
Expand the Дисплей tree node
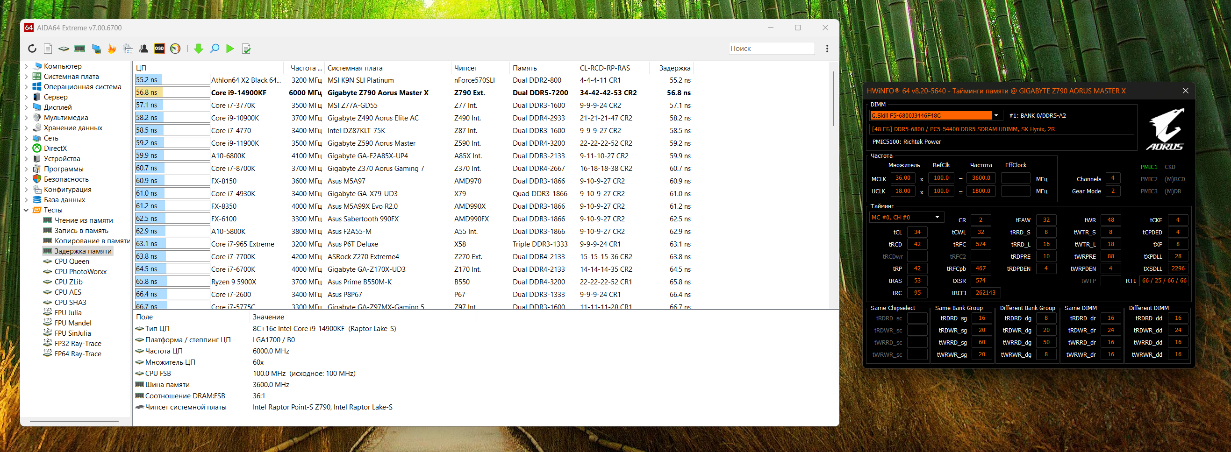26,107
